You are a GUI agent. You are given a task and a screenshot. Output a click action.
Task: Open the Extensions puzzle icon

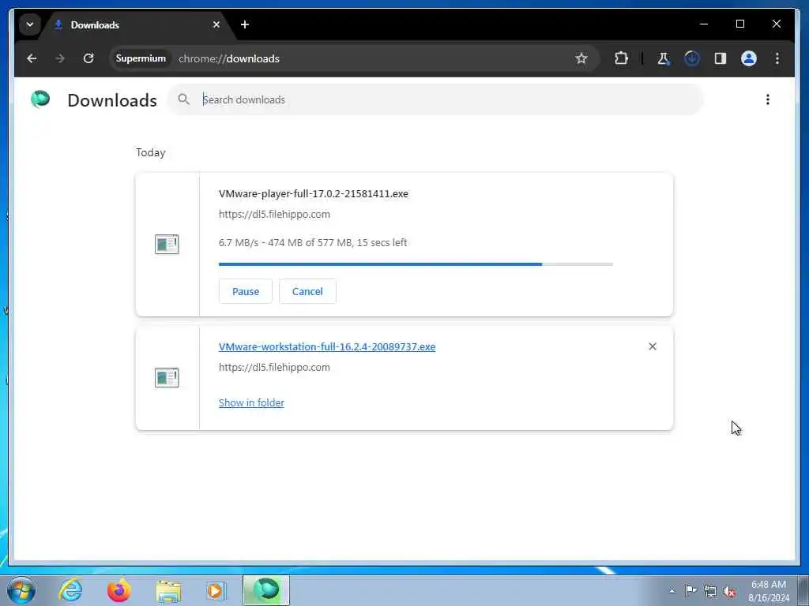click(x=621, y=58)
